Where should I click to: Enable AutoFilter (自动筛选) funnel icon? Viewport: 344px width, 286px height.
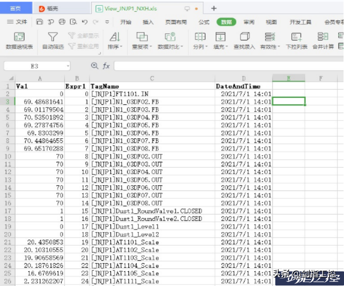(53, 37)
